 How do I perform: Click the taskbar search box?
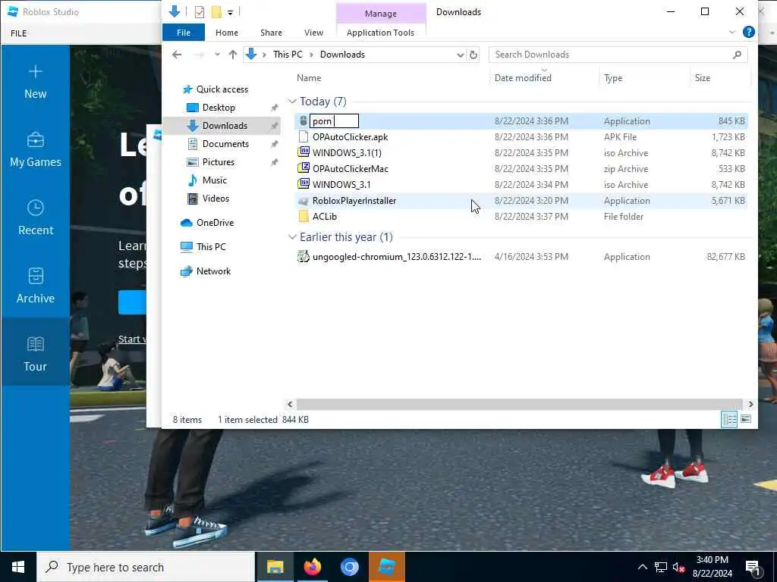click(146, 567)
